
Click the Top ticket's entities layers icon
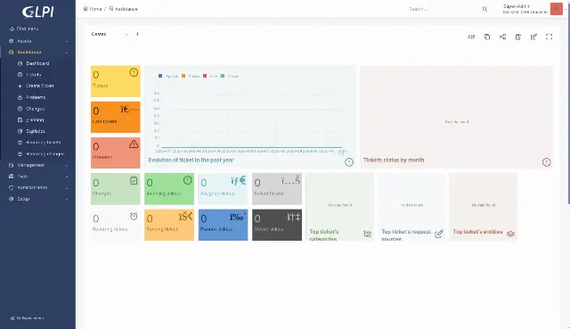click(510, 234)
